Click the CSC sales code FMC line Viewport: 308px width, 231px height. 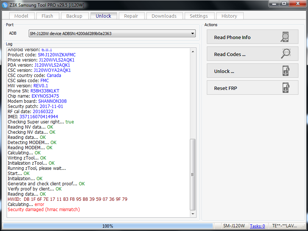click(28, 81)
